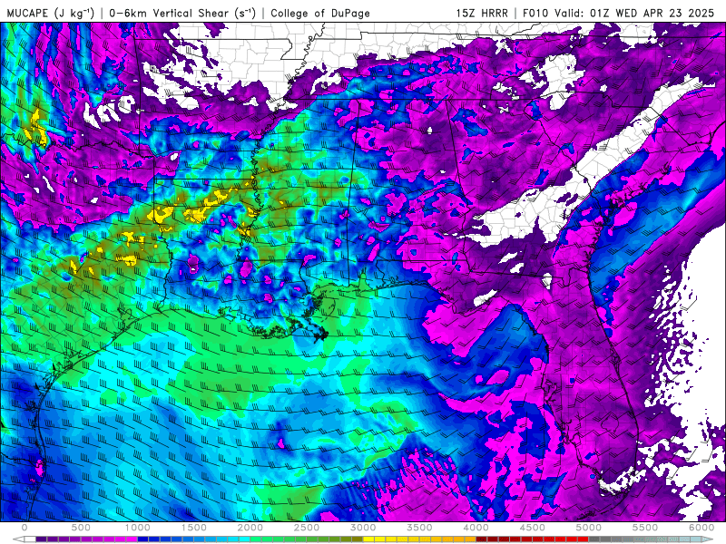Image resolution: width=726 pixels, height=544 pixels.
Task: Click the '5500' colorbar tick label
Action: pos(645,528)
